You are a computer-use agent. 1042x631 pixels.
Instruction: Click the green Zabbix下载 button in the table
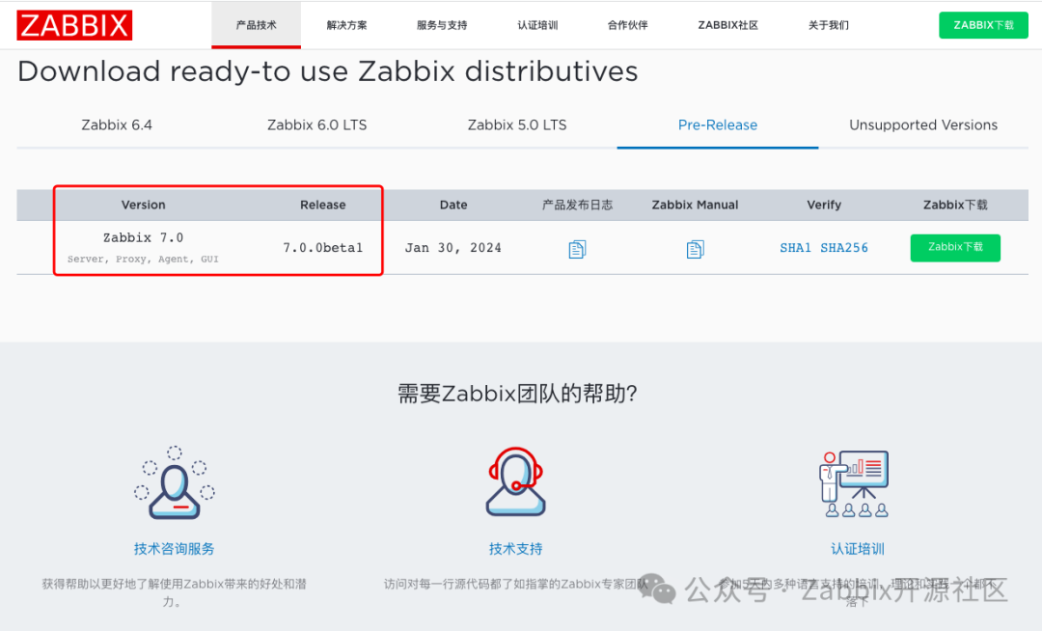coord(954,248)
